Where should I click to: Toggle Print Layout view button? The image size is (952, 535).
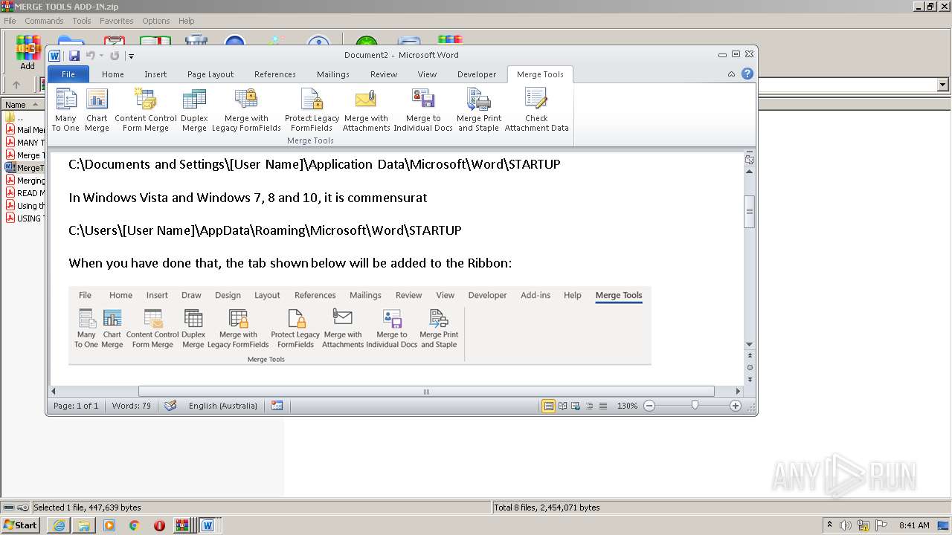coord(548,406)
